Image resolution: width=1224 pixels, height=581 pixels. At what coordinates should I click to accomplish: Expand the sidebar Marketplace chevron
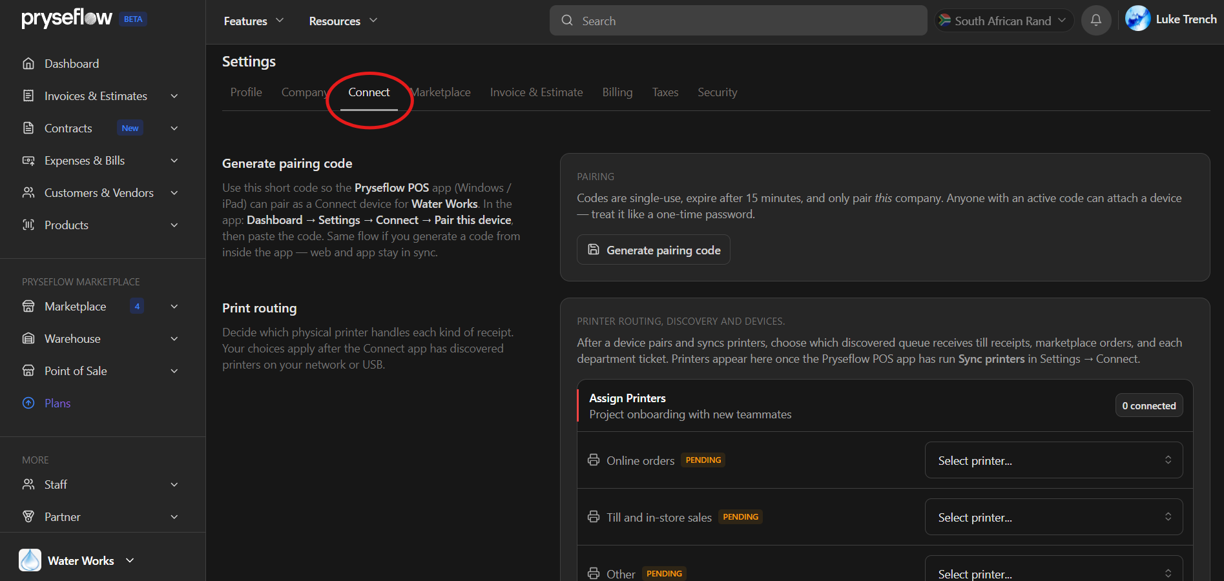click(174, 306)
